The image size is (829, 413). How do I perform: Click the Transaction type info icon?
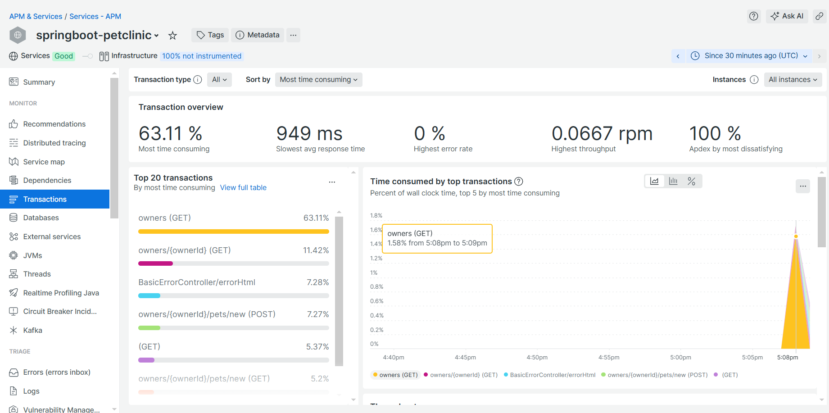pyautogui.click(x=198, y=80)
